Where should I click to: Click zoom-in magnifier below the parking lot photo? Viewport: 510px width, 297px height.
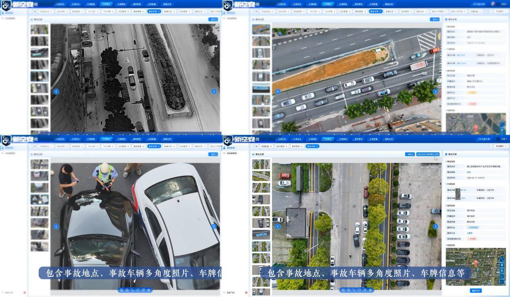pos(343,290)
